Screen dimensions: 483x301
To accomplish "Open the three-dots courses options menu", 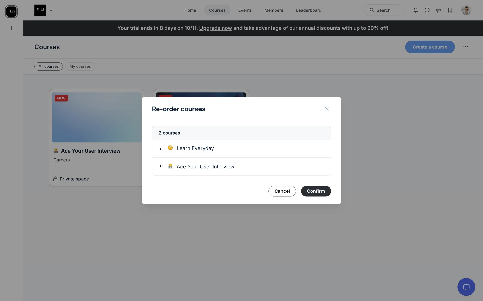I will [x=466, y=47].
